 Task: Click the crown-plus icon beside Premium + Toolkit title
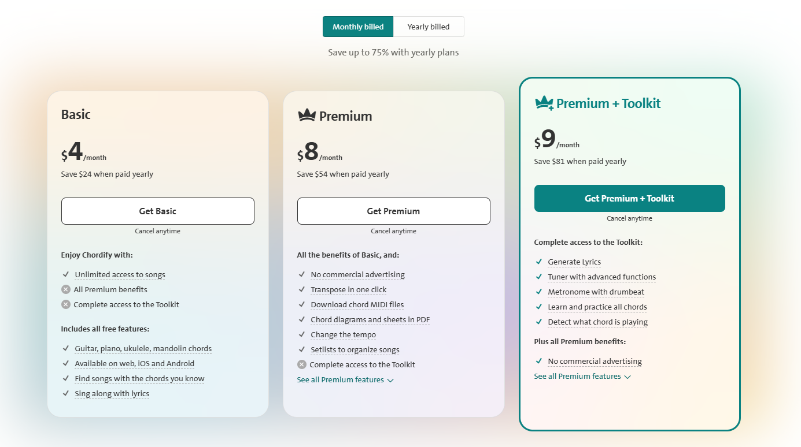coord(544,103)
